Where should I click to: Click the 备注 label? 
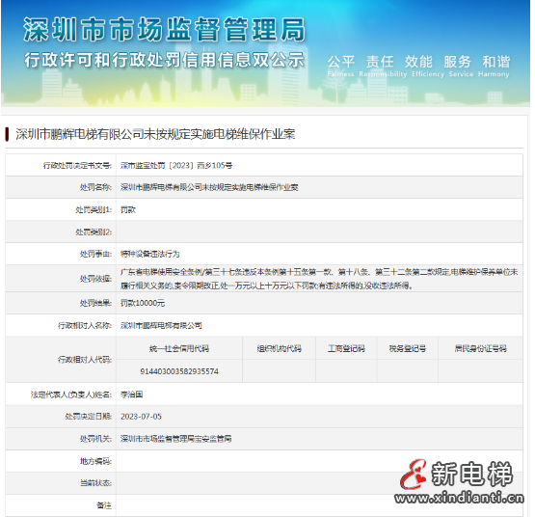(x=104, y=505)
